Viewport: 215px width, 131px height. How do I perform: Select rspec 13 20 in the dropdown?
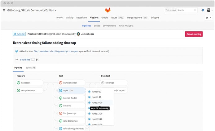point(100,119)
